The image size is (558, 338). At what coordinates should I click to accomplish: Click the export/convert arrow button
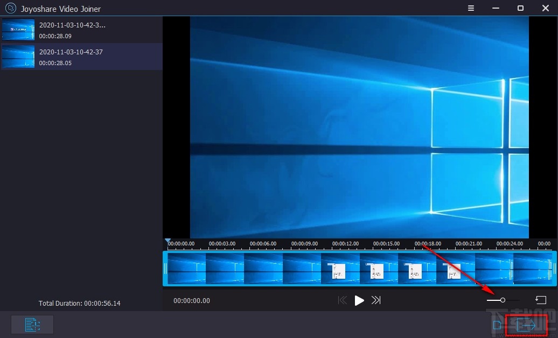(x=526, y=325)
